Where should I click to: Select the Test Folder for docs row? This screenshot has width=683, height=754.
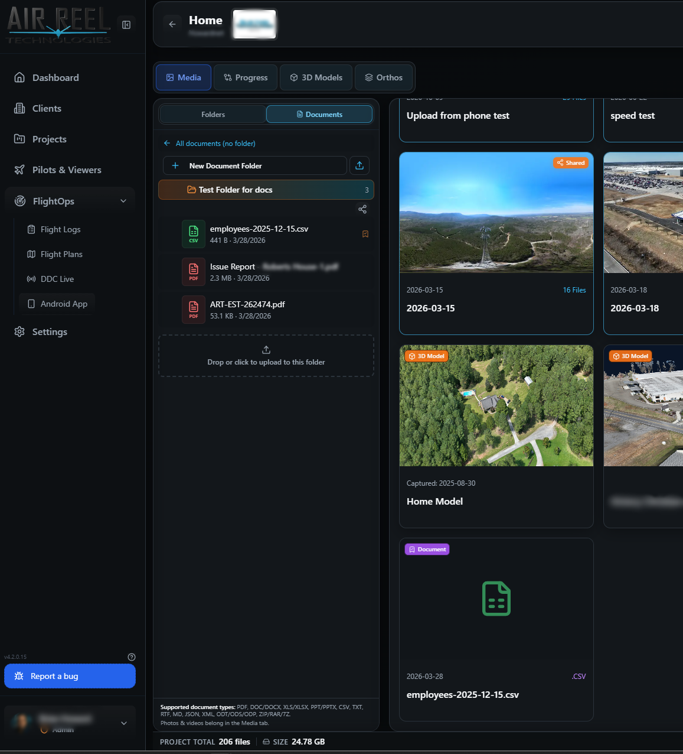(266, 190)
